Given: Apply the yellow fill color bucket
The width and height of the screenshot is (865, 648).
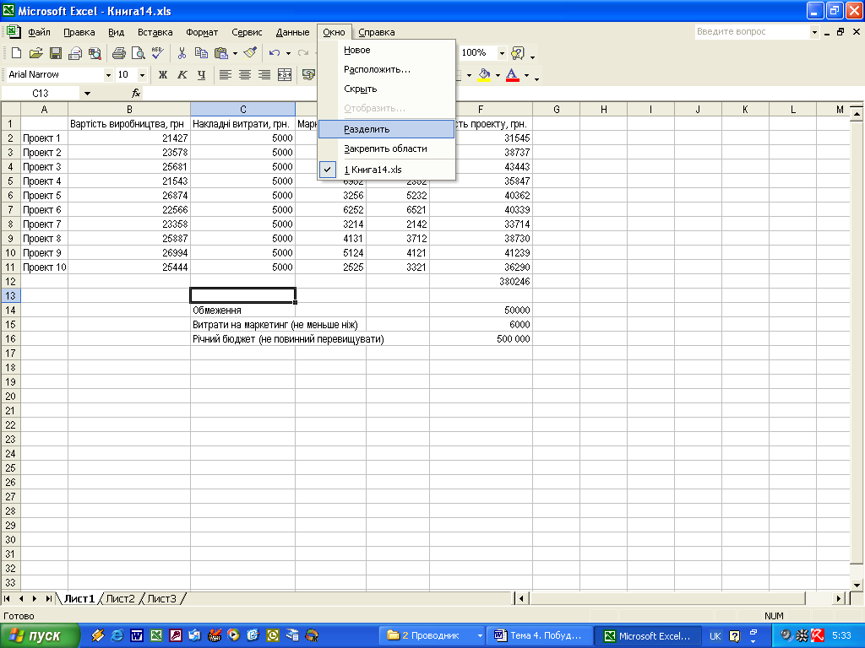Looking at the screenshot, I should click(484, 74).
